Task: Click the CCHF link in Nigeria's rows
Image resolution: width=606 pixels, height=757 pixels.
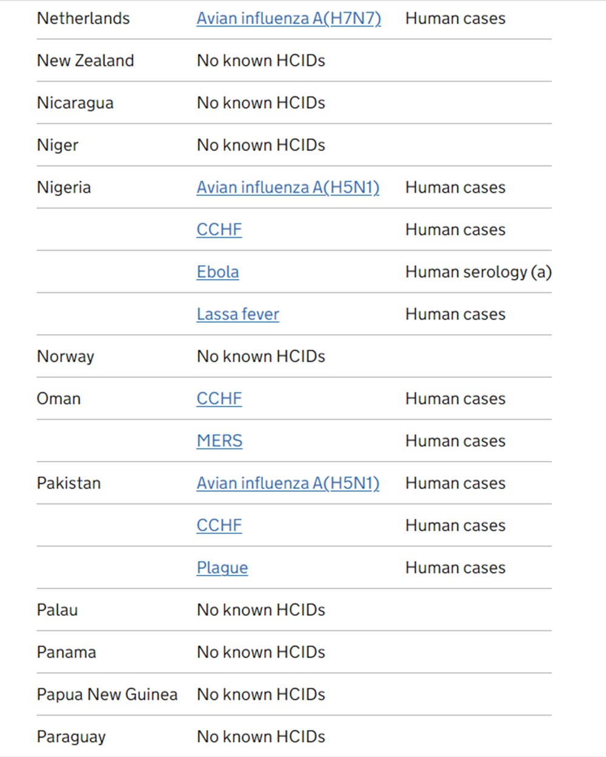Action: pos(219,230)
